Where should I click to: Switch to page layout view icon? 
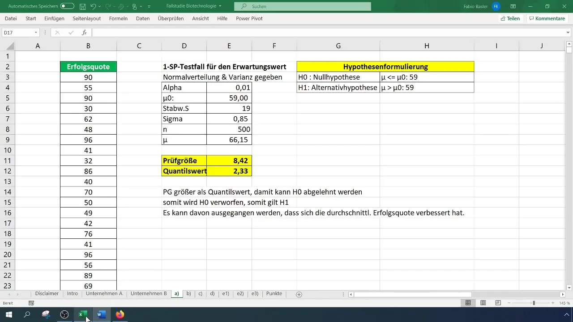pyautogui.click(x=483, y=303)
